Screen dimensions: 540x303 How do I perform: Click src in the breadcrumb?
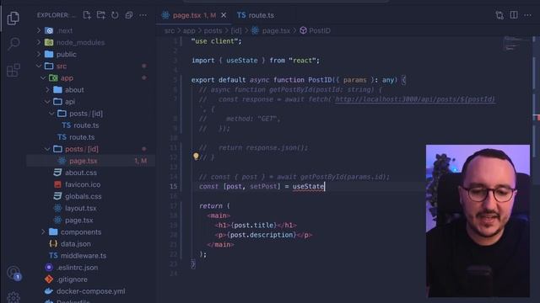[170, 30]
